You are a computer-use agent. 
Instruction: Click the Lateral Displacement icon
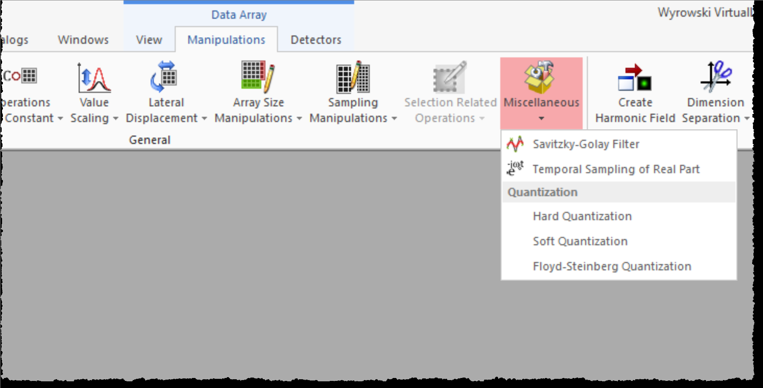tap(164, 77)
